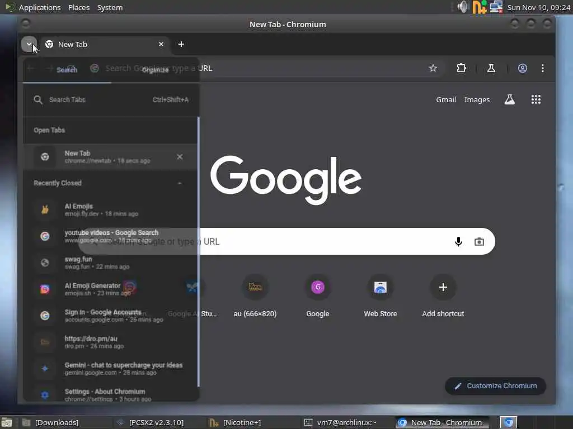This screenshot has width=573, height=429.
Task: Open Chrome Labs flask icon in toolbar
Action: click(491, 68)
